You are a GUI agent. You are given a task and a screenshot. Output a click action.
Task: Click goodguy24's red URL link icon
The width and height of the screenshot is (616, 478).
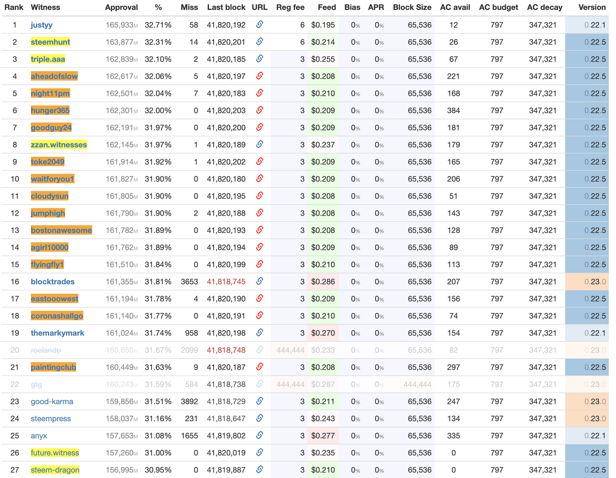point(259,127)
